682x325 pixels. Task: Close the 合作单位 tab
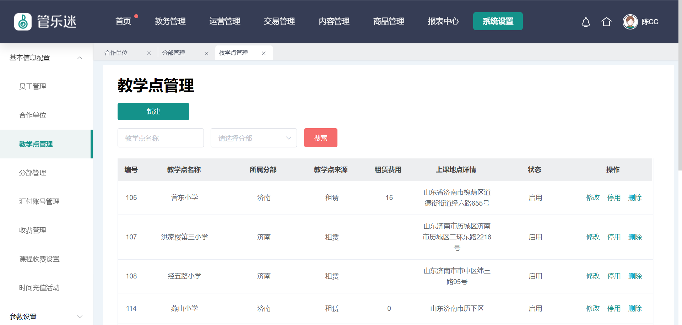tap(149, 53)
